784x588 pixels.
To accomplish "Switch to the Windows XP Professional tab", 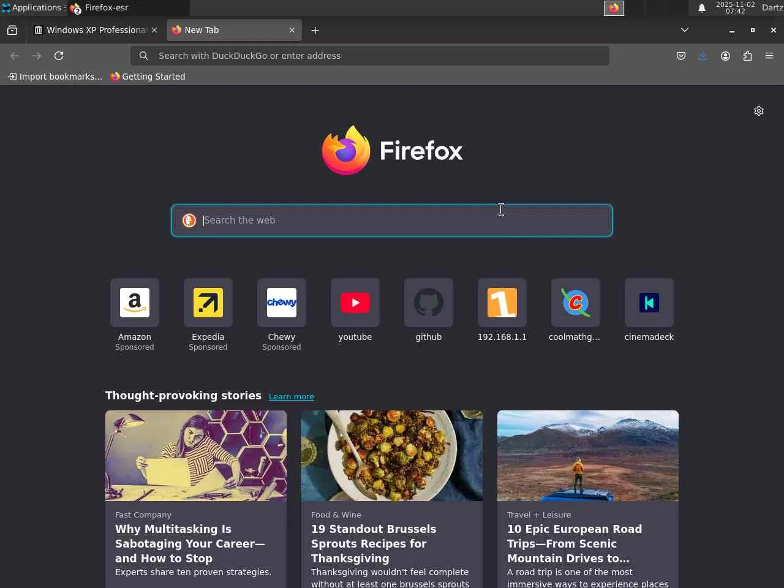I will tap(96, 30).
